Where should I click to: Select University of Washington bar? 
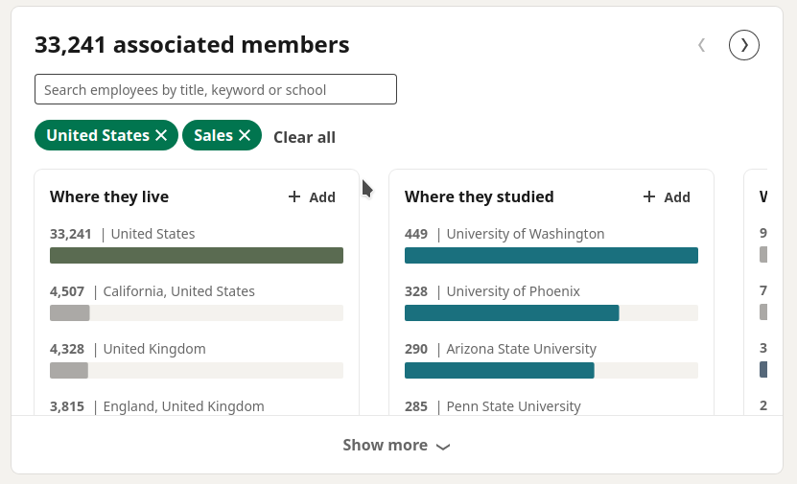coord(551,256)
